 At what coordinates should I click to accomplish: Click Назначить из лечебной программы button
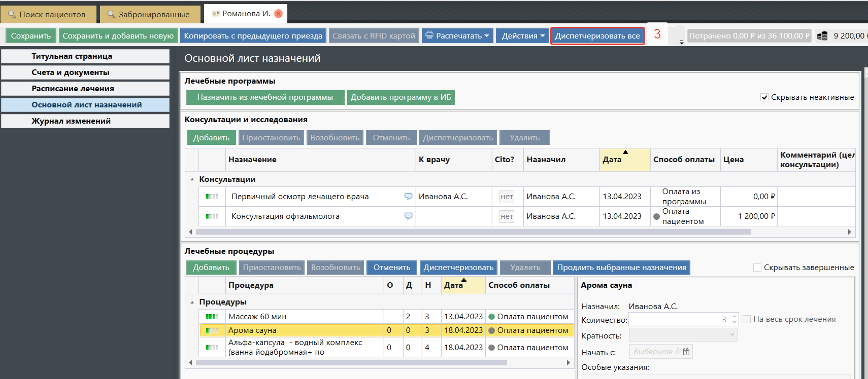click(264, 97)
